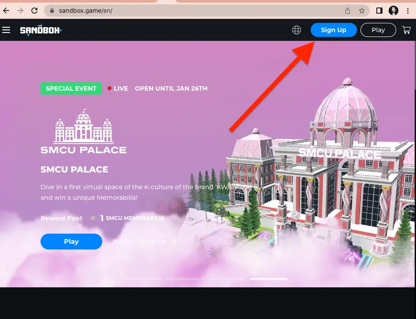
Task: Go back to the previous page
Action: (x=6, y=11)
